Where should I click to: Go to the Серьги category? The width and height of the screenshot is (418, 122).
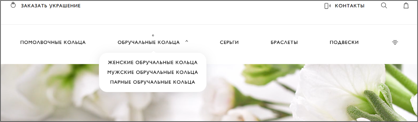tap(229, 42)
